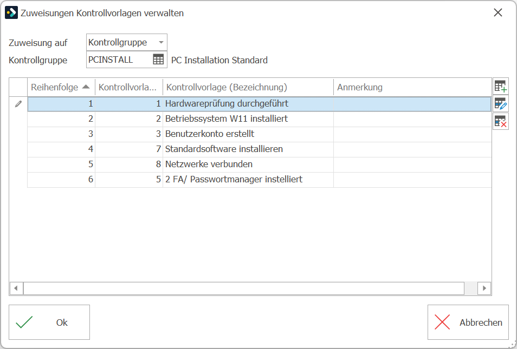Click Reihenfolge cell with value 6
Screen dimensions: 517x349
(x=61, y=180)
